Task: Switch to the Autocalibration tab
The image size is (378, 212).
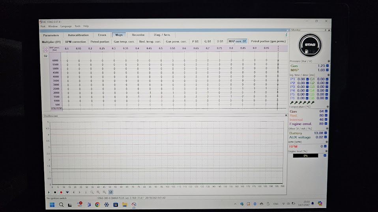Action: 79,35
